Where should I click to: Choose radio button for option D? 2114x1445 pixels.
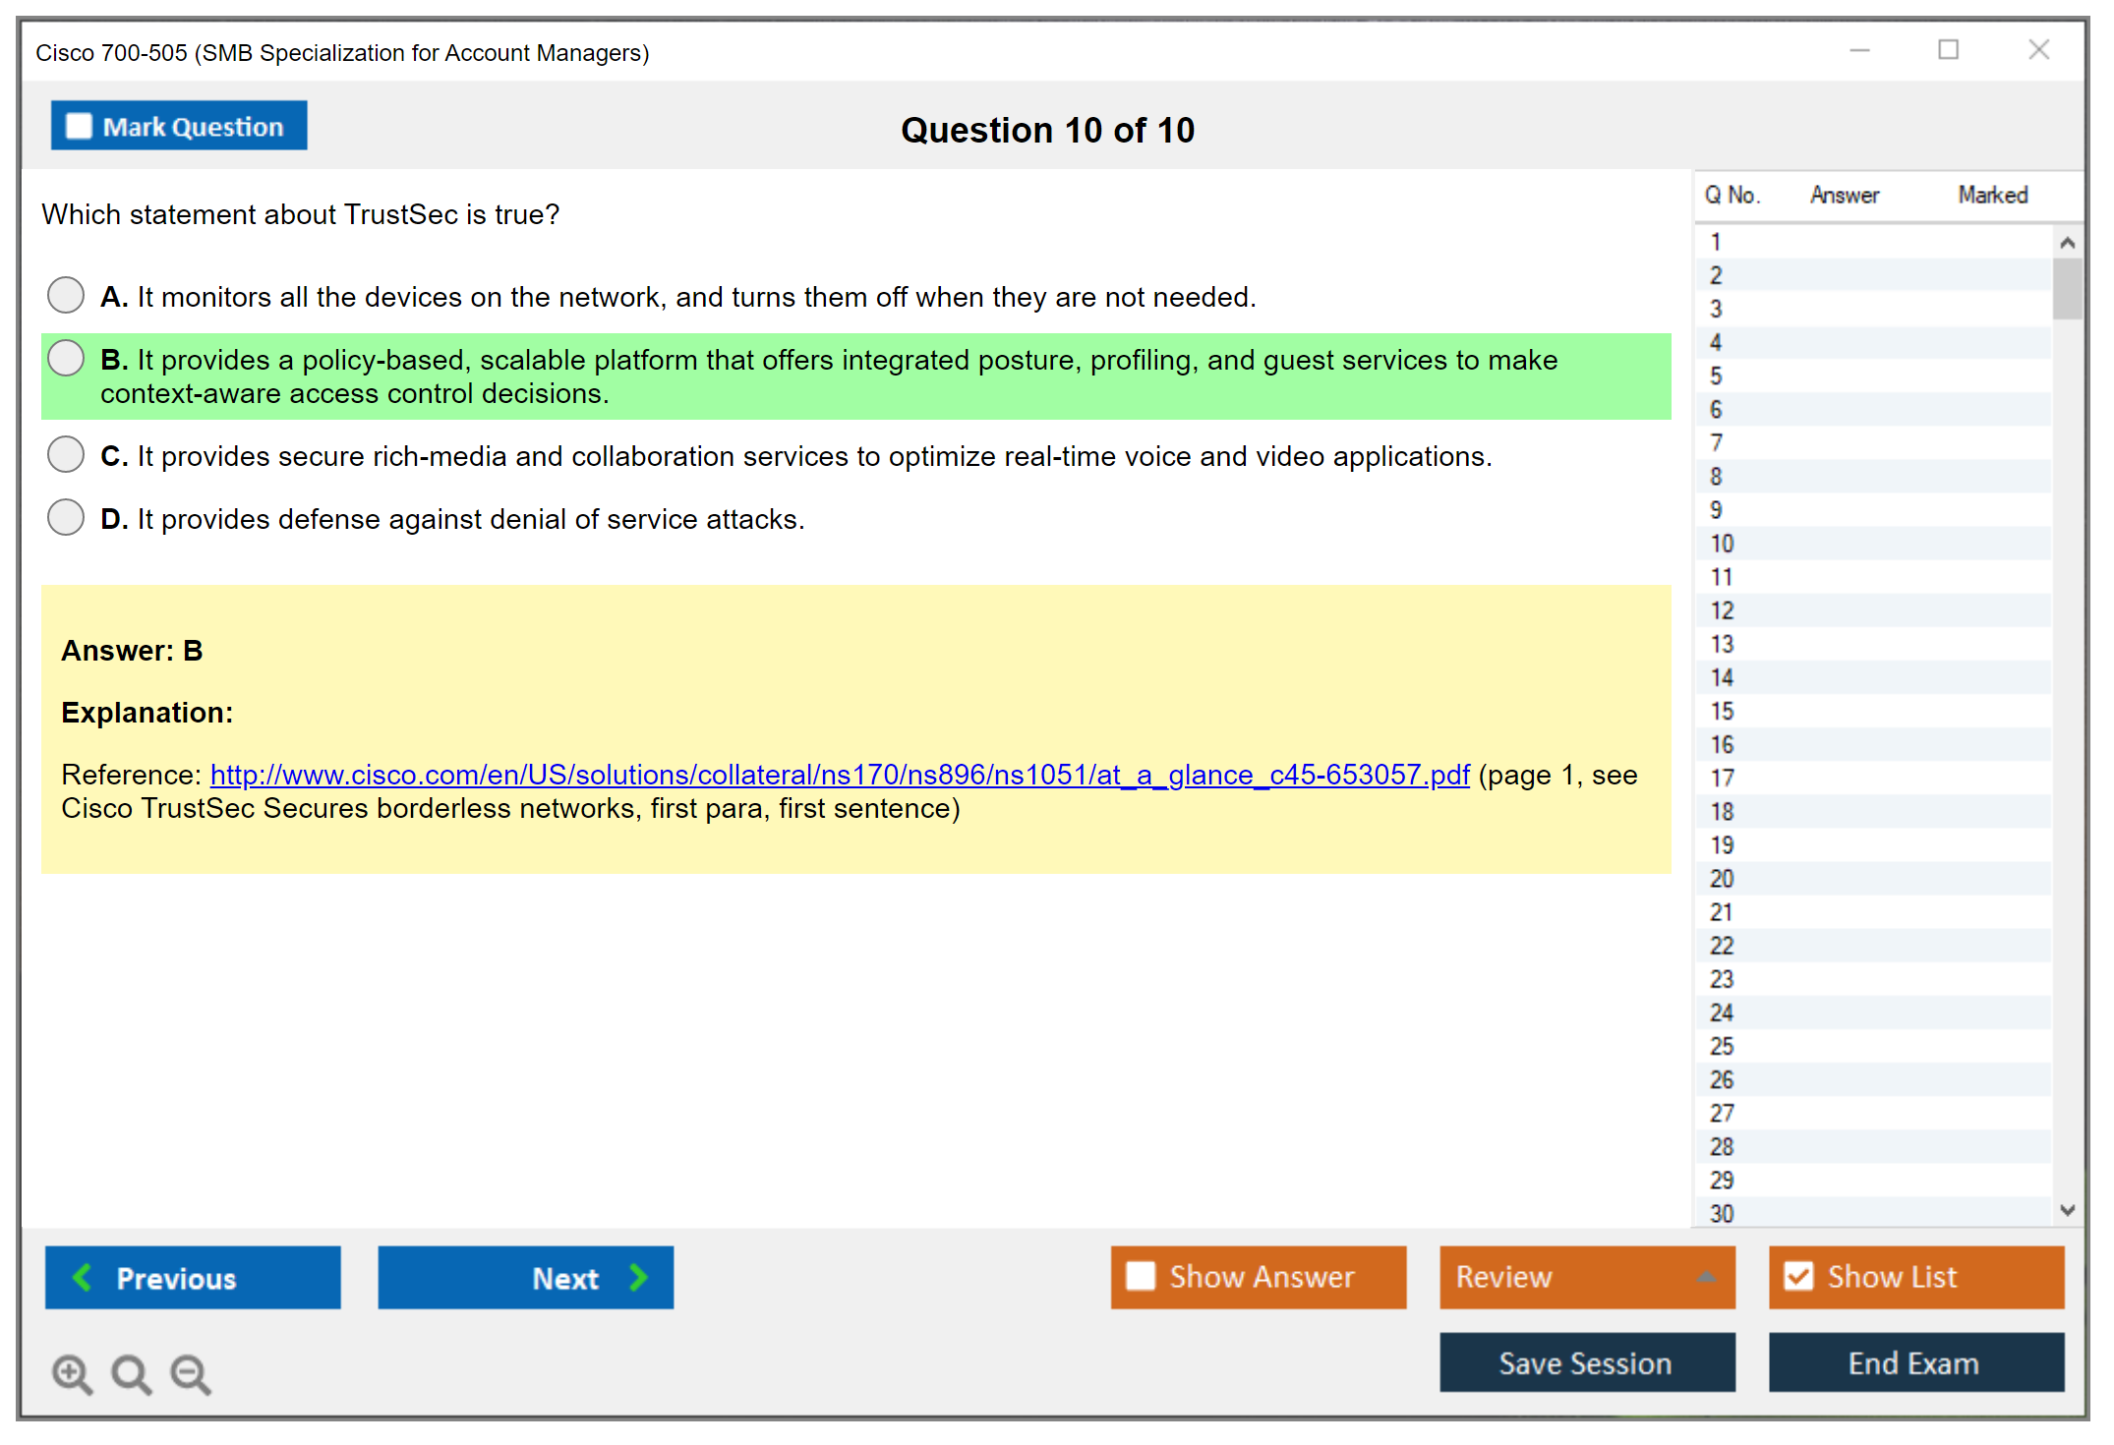coord(66,517)
